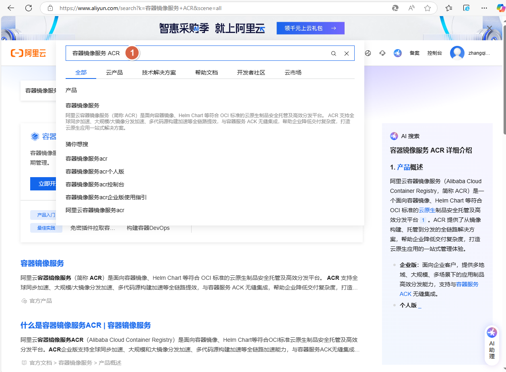Switch to the 帮助文档 tab

tap(207, 72)
